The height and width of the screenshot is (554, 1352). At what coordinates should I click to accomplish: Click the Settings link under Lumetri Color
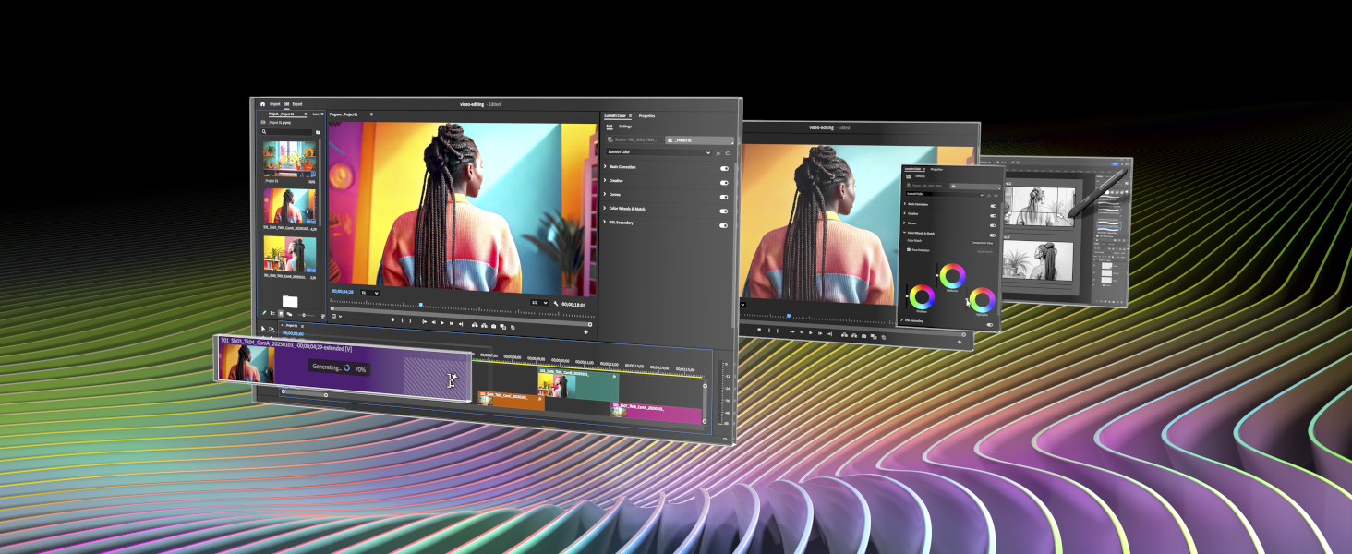[625, 126]
